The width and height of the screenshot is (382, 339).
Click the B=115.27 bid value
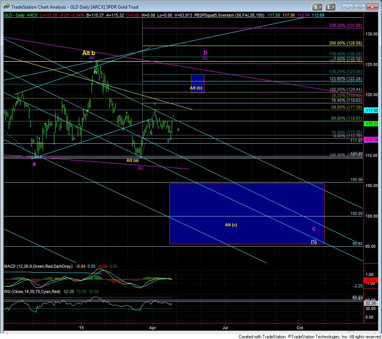95,15
